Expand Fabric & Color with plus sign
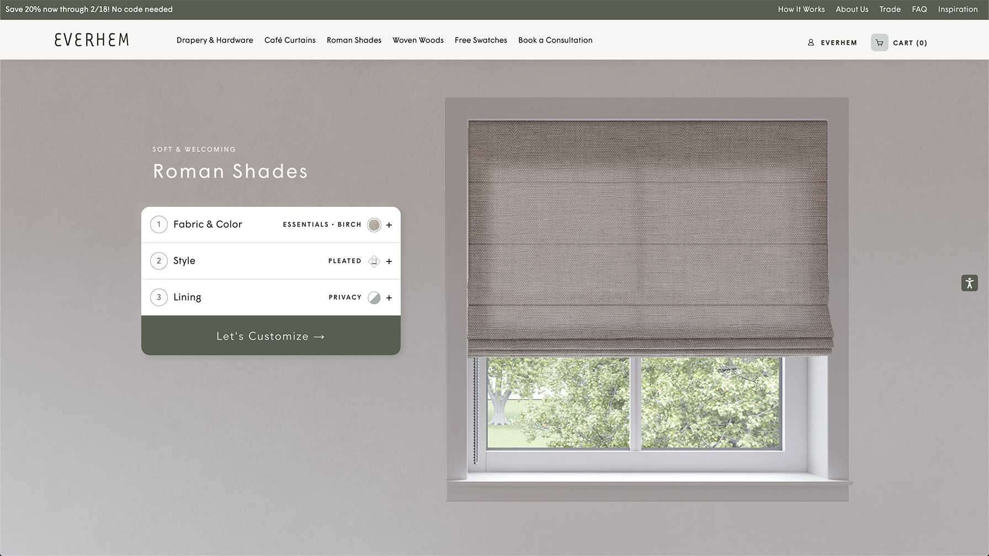The image size is (989, 556). point(389,225)
